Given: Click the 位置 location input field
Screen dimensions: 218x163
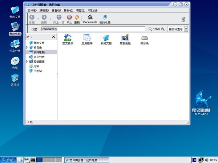Looking at the screenshot, I should point(93,29).
